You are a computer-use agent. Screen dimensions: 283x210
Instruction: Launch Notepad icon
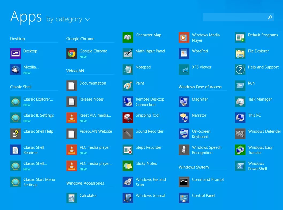pyautogui.click(x=128, y=70)
